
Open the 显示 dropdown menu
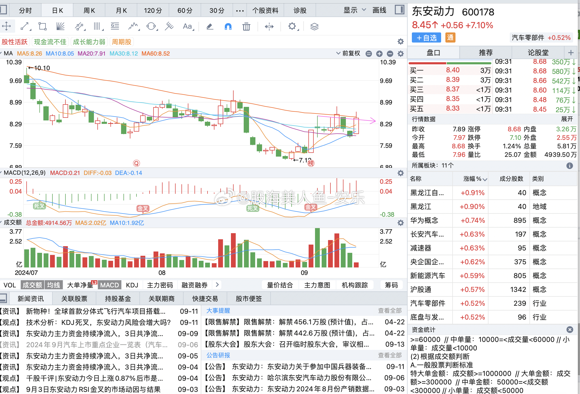(x=355, y=10)
